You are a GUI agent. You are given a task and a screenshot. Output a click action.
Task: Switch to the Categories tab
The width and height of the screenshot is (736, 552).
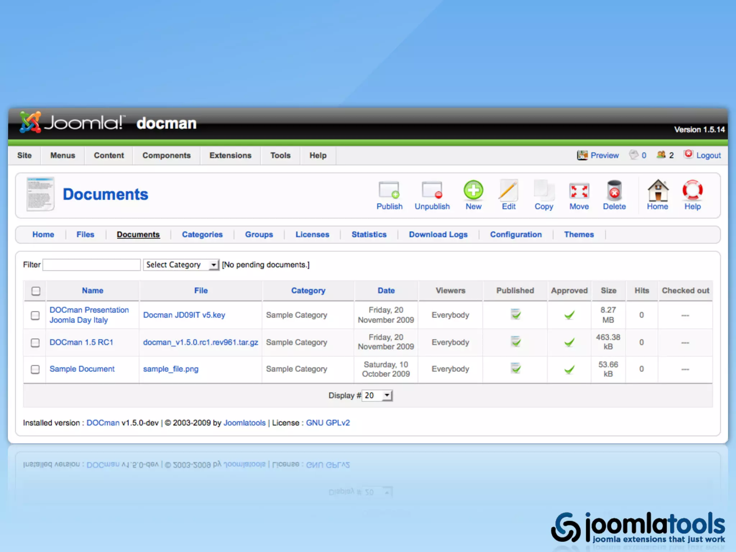pyautogui.click(x=202, y=235)
